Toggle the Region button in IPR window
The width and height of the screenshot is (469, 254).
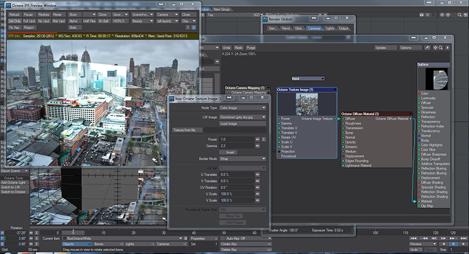pyautogui.click(x=29, y=28)
